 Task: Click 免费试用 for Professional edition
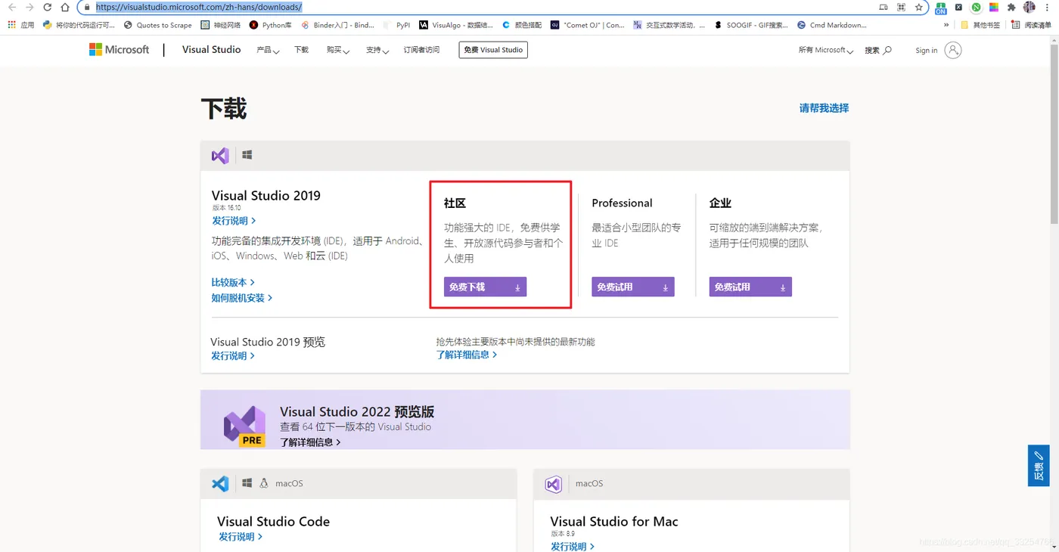(x=632, y=287)
